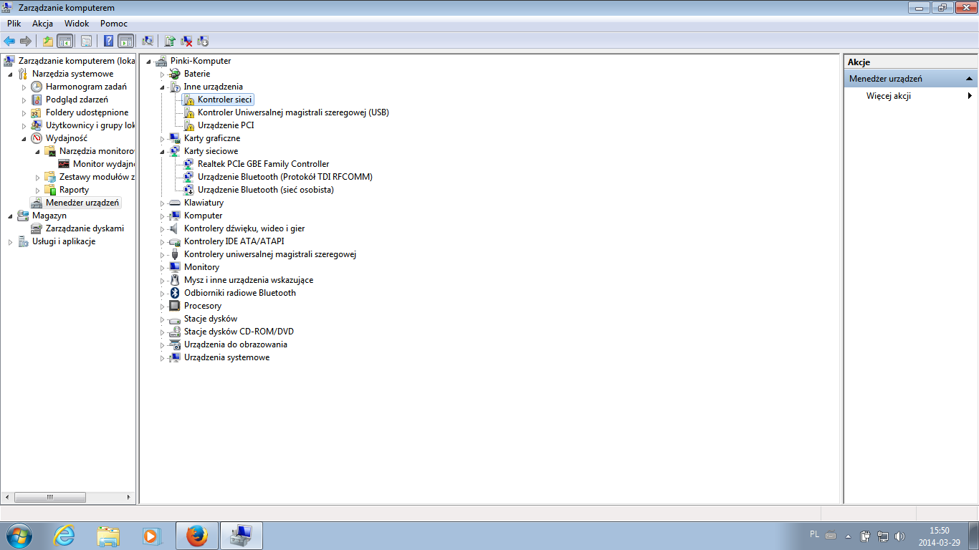Click the Komputer category icon
This screenshot has height=550, width=979.
click(175, 216)
